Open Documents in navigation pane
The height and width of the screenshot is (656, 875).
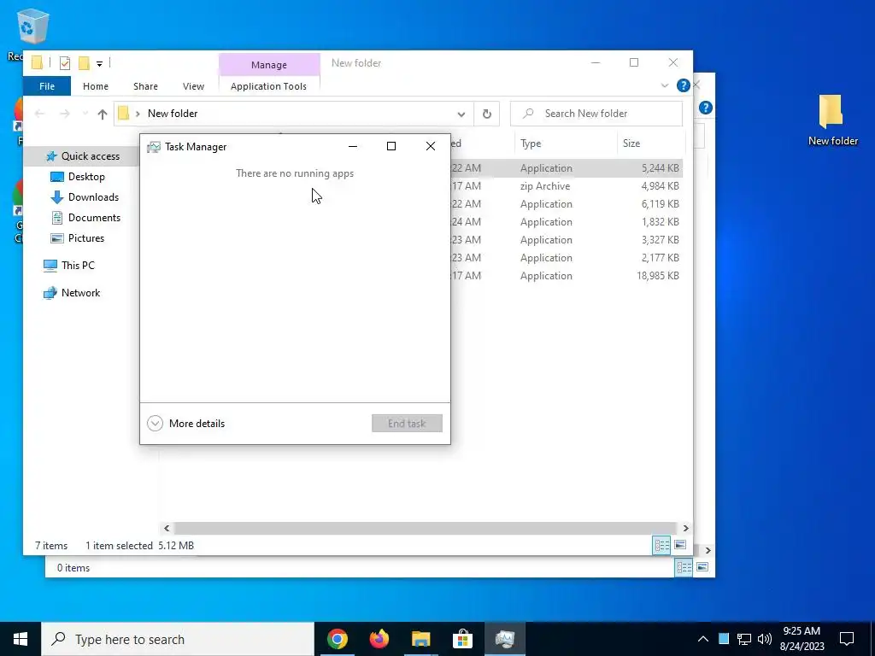tap(94, 218)
